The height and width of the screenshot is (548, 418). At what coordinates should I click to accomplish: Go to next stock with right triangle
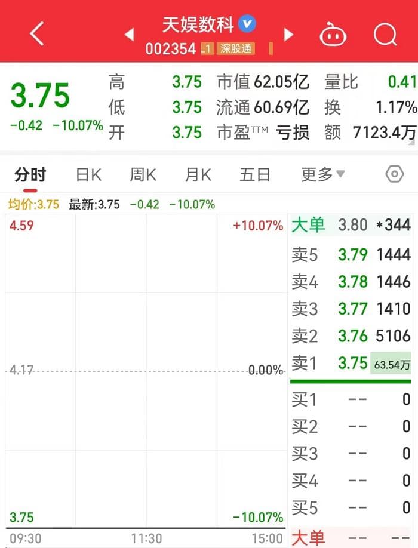pyautogui.click(x=289, y=35)
